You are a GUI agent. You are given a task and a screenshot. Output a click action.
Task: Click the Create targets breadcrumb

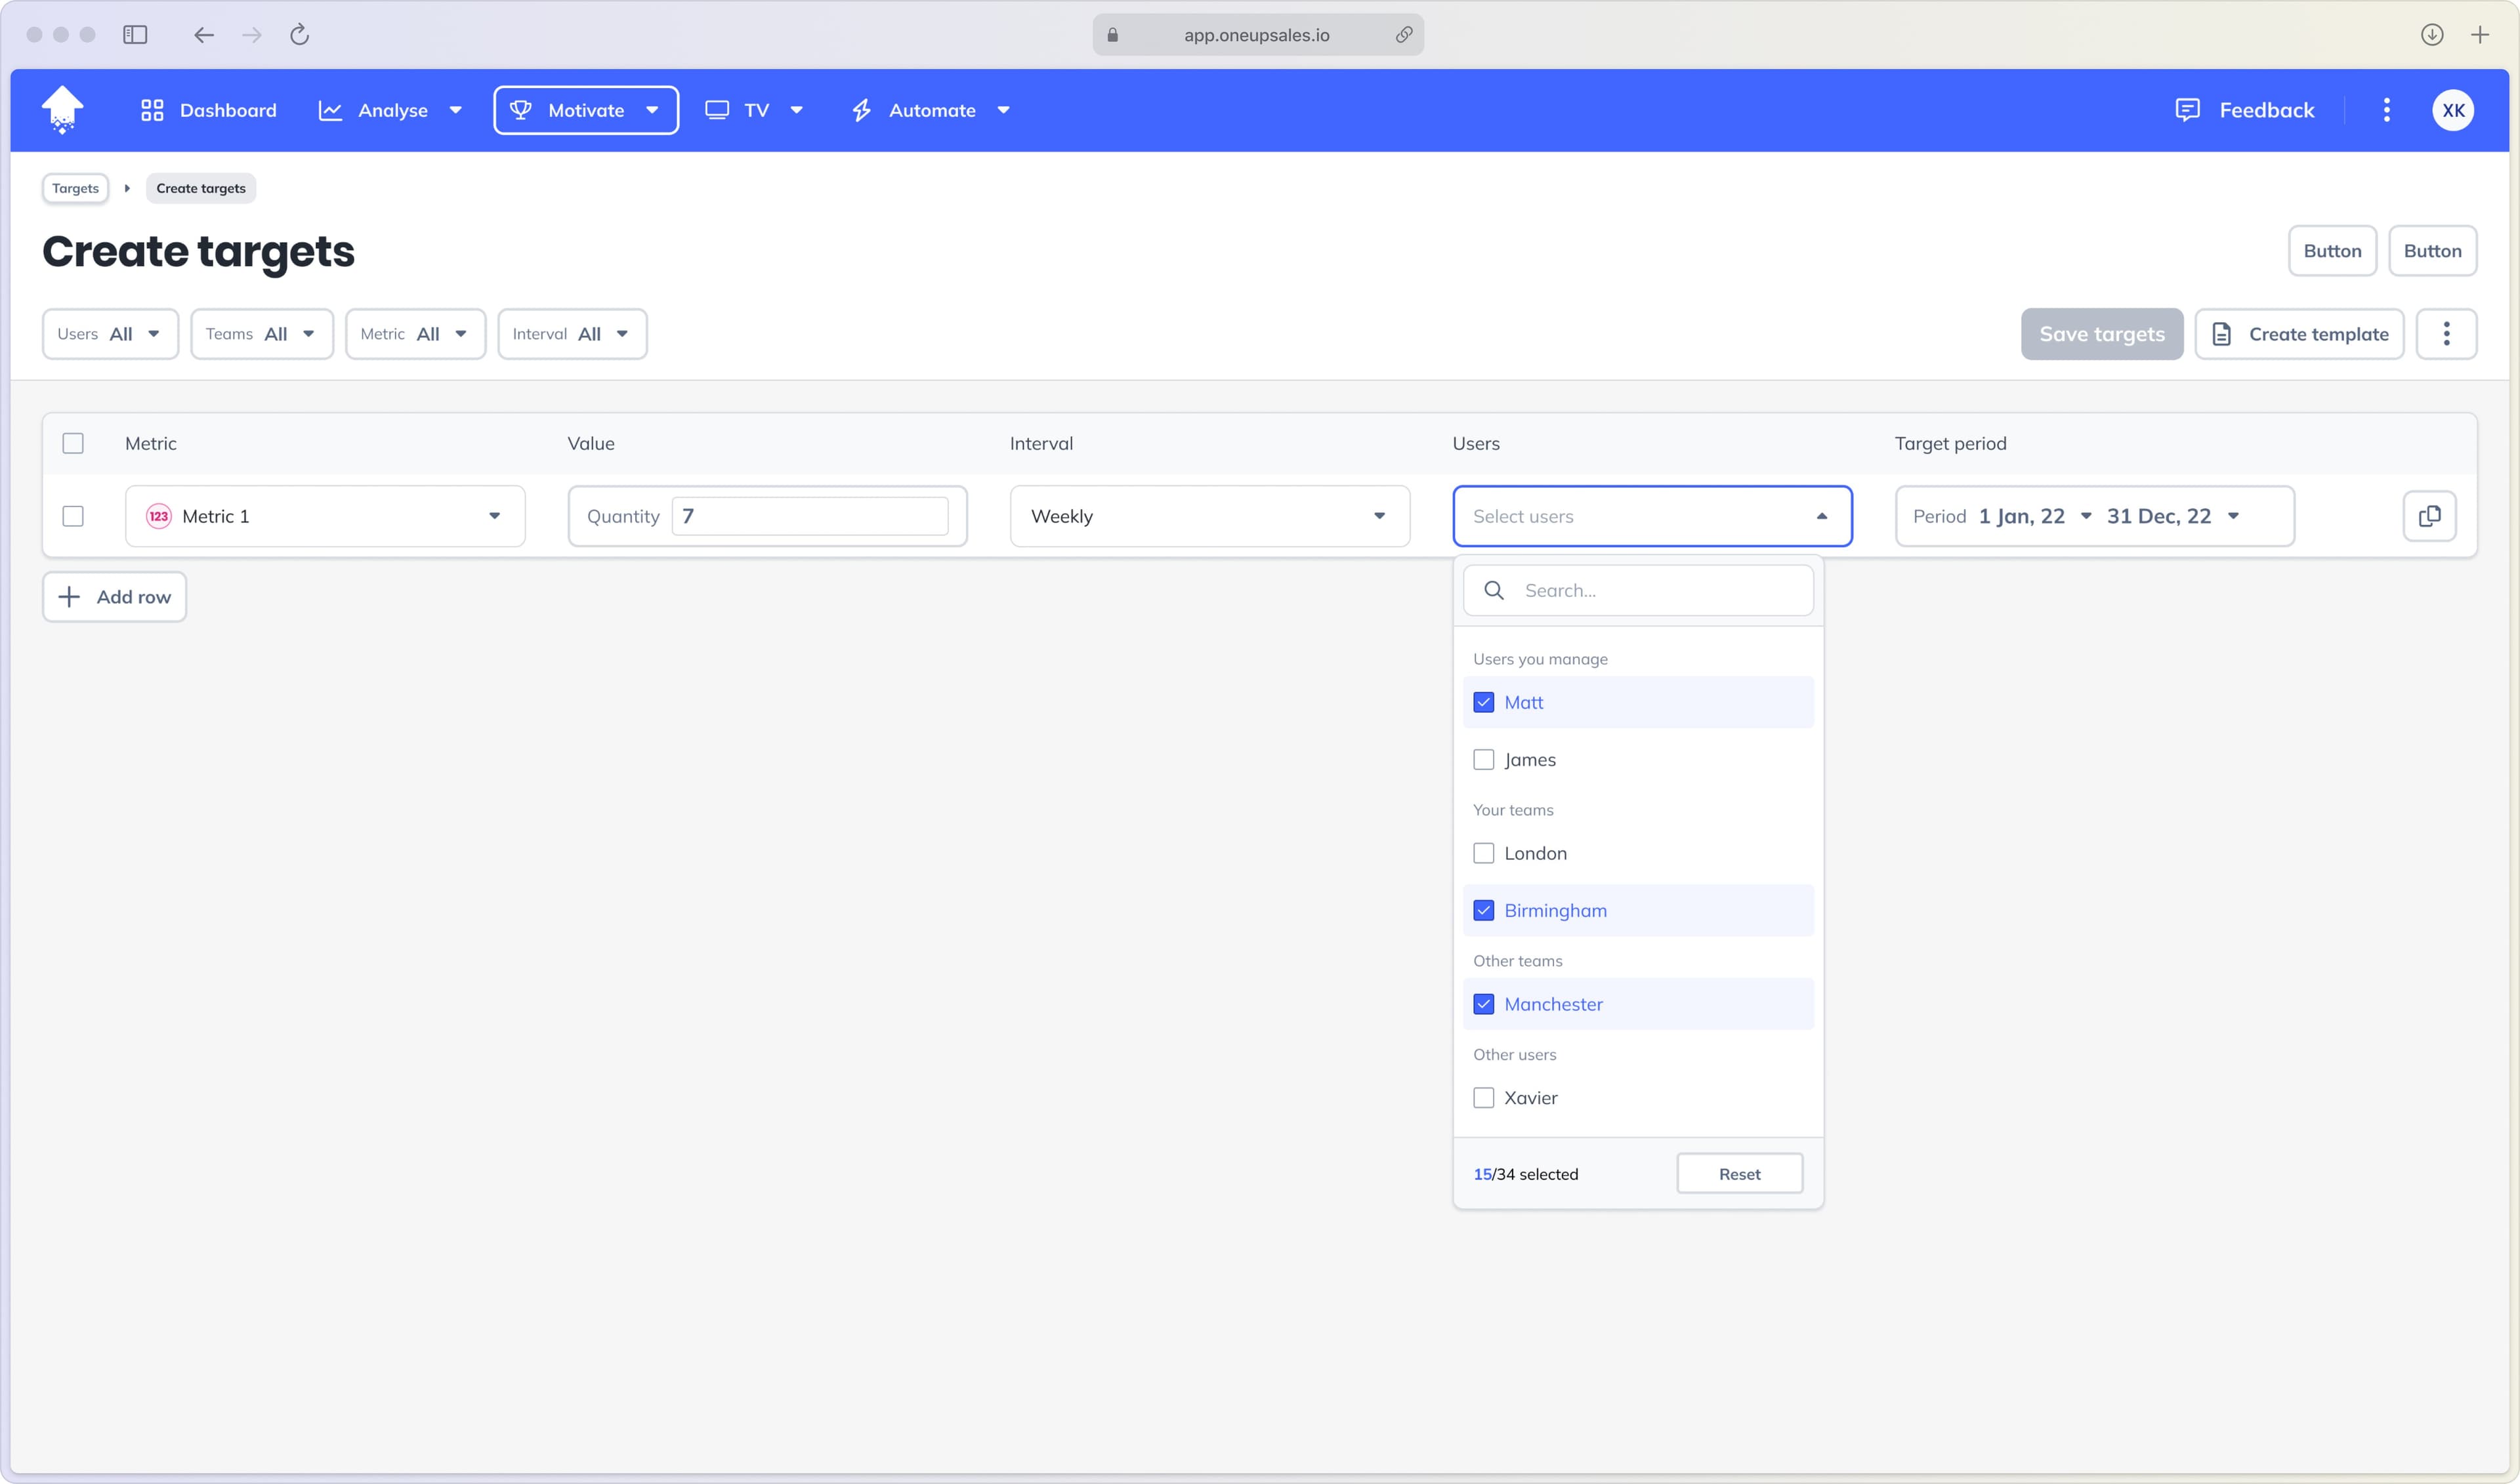(201, 188)
